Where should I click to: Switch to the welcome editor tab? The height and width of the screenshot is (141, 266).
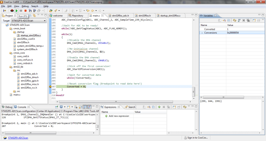pos(58,15)
